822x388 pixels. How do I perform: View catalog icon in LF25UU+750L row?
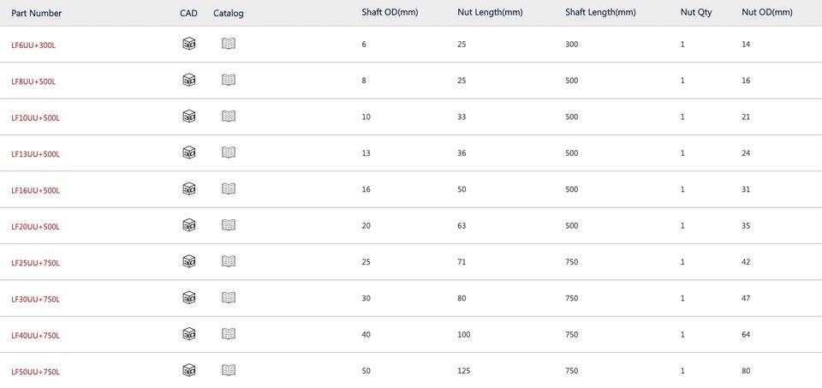[229, 261]
